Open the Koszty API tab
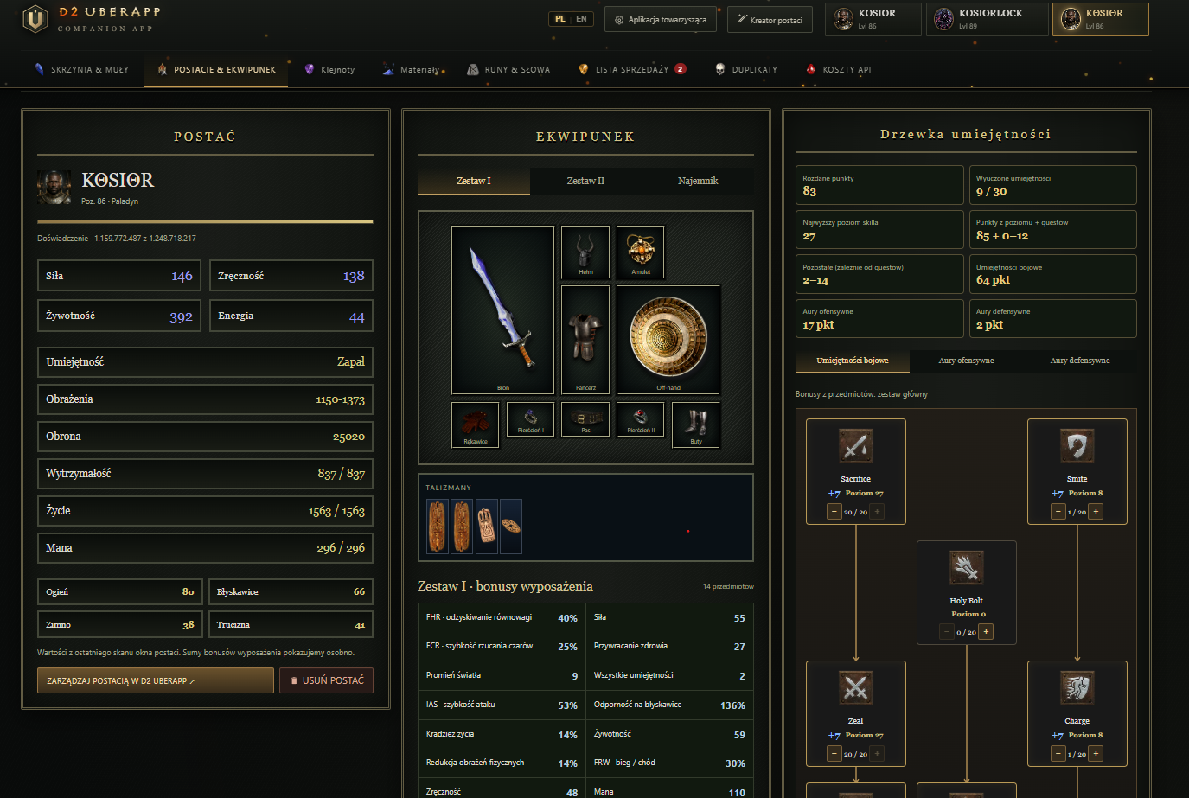Screen dimensions: 1189x798 pos(838,69)
